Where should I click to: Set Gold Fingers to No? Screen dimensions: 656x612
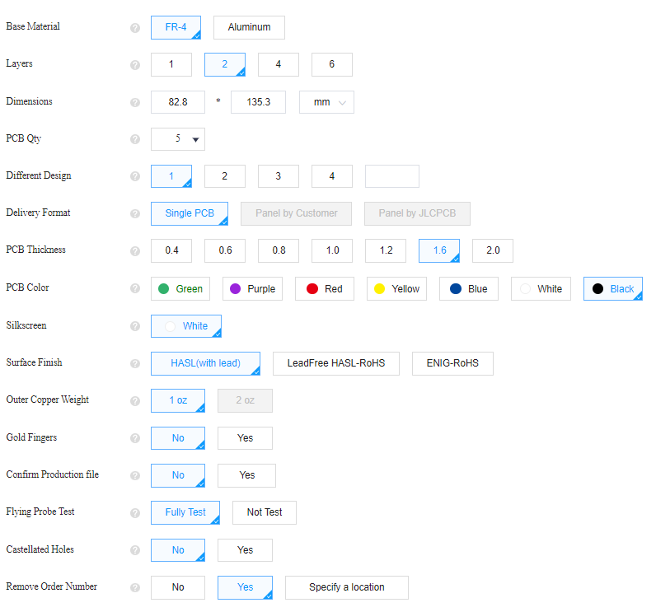click(178, 438)
